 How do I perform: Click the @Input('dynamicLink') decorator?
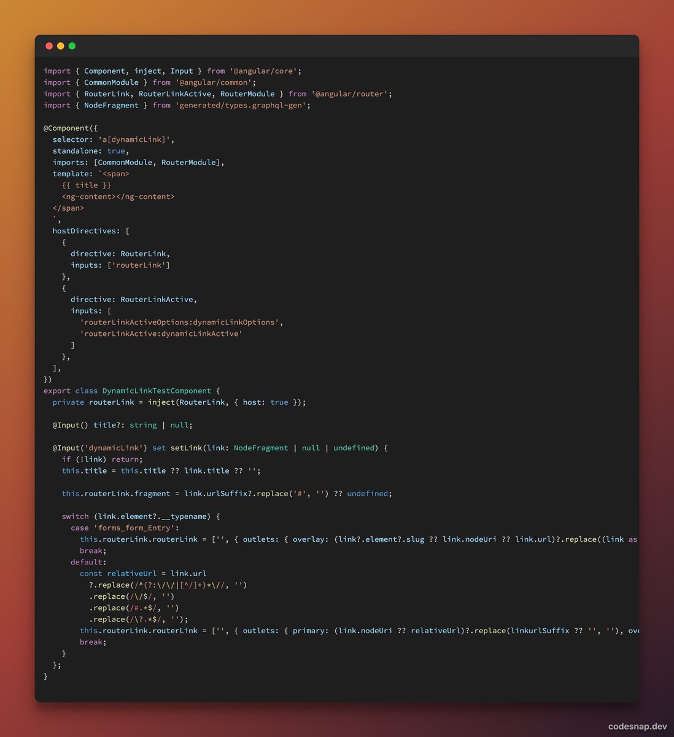pos(100,448)
